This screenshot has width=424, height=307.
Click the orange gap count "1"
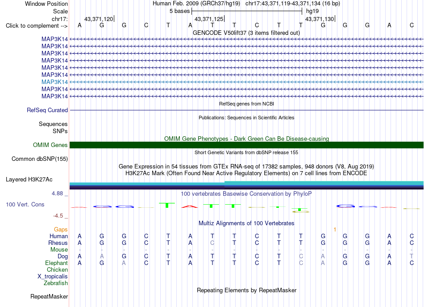click(x=335, y=229)
